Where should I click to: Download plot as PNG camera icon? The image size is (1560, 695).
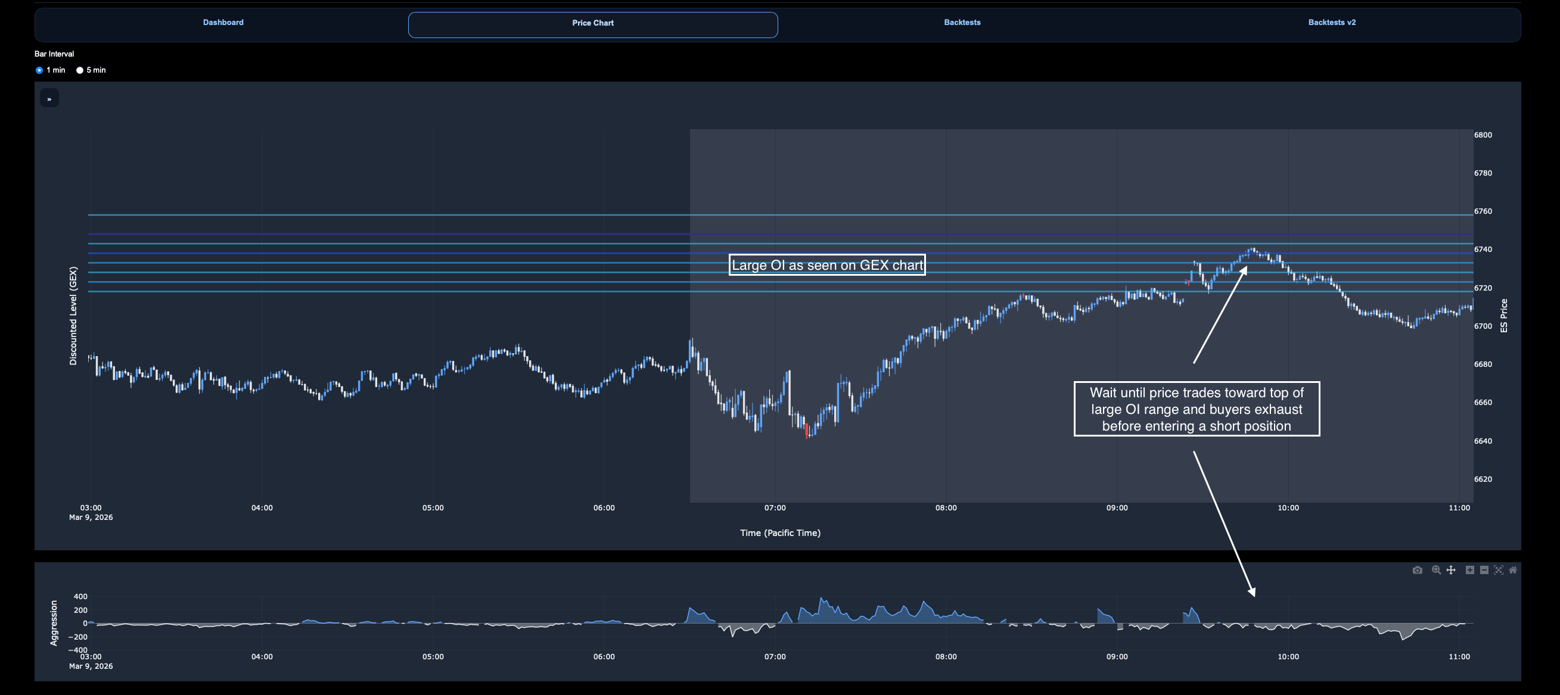click(x=1417, y=571)
